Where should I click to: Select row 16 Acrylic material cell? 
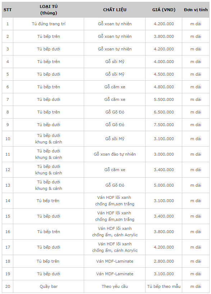click(x=115, y=232)
